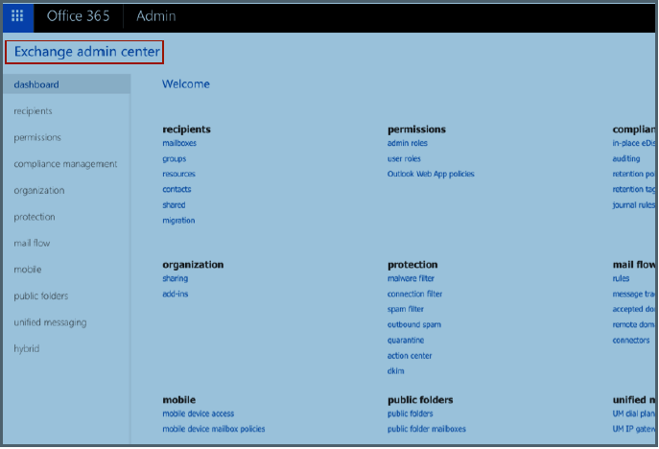
Task: Open public folders link in dashboard
Action: (x=411, y=414)
